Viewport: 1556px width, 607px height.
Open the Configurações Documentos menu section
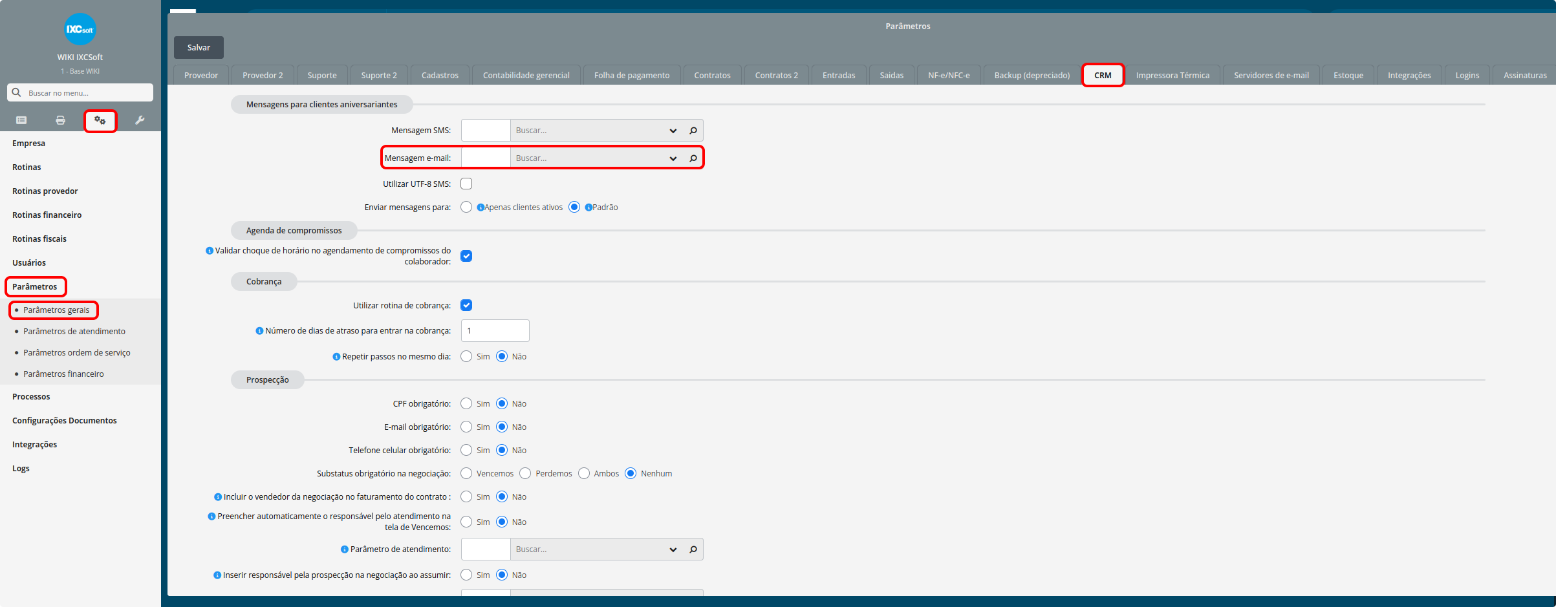65,421
